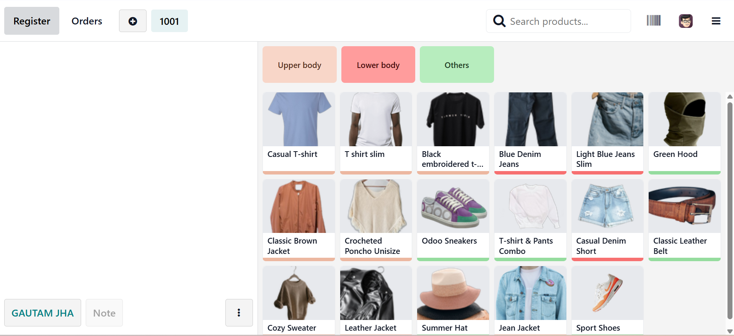Add Classic Brown Jacket product
The height and width of the screenshot is (336, 734).
[299, 220]
